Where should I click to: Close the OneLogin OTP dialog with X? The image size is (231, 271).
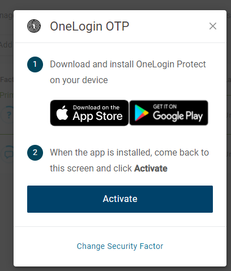click(x=213, y=26)
